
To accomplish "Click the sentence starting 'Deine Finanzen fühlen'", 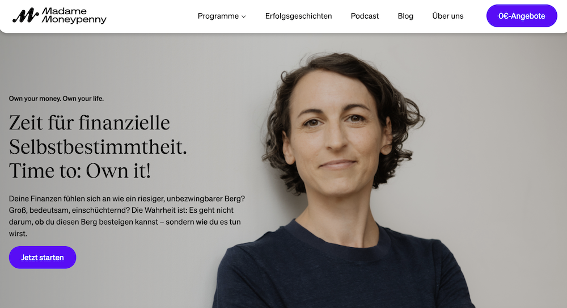I will [x=127, y=199].
